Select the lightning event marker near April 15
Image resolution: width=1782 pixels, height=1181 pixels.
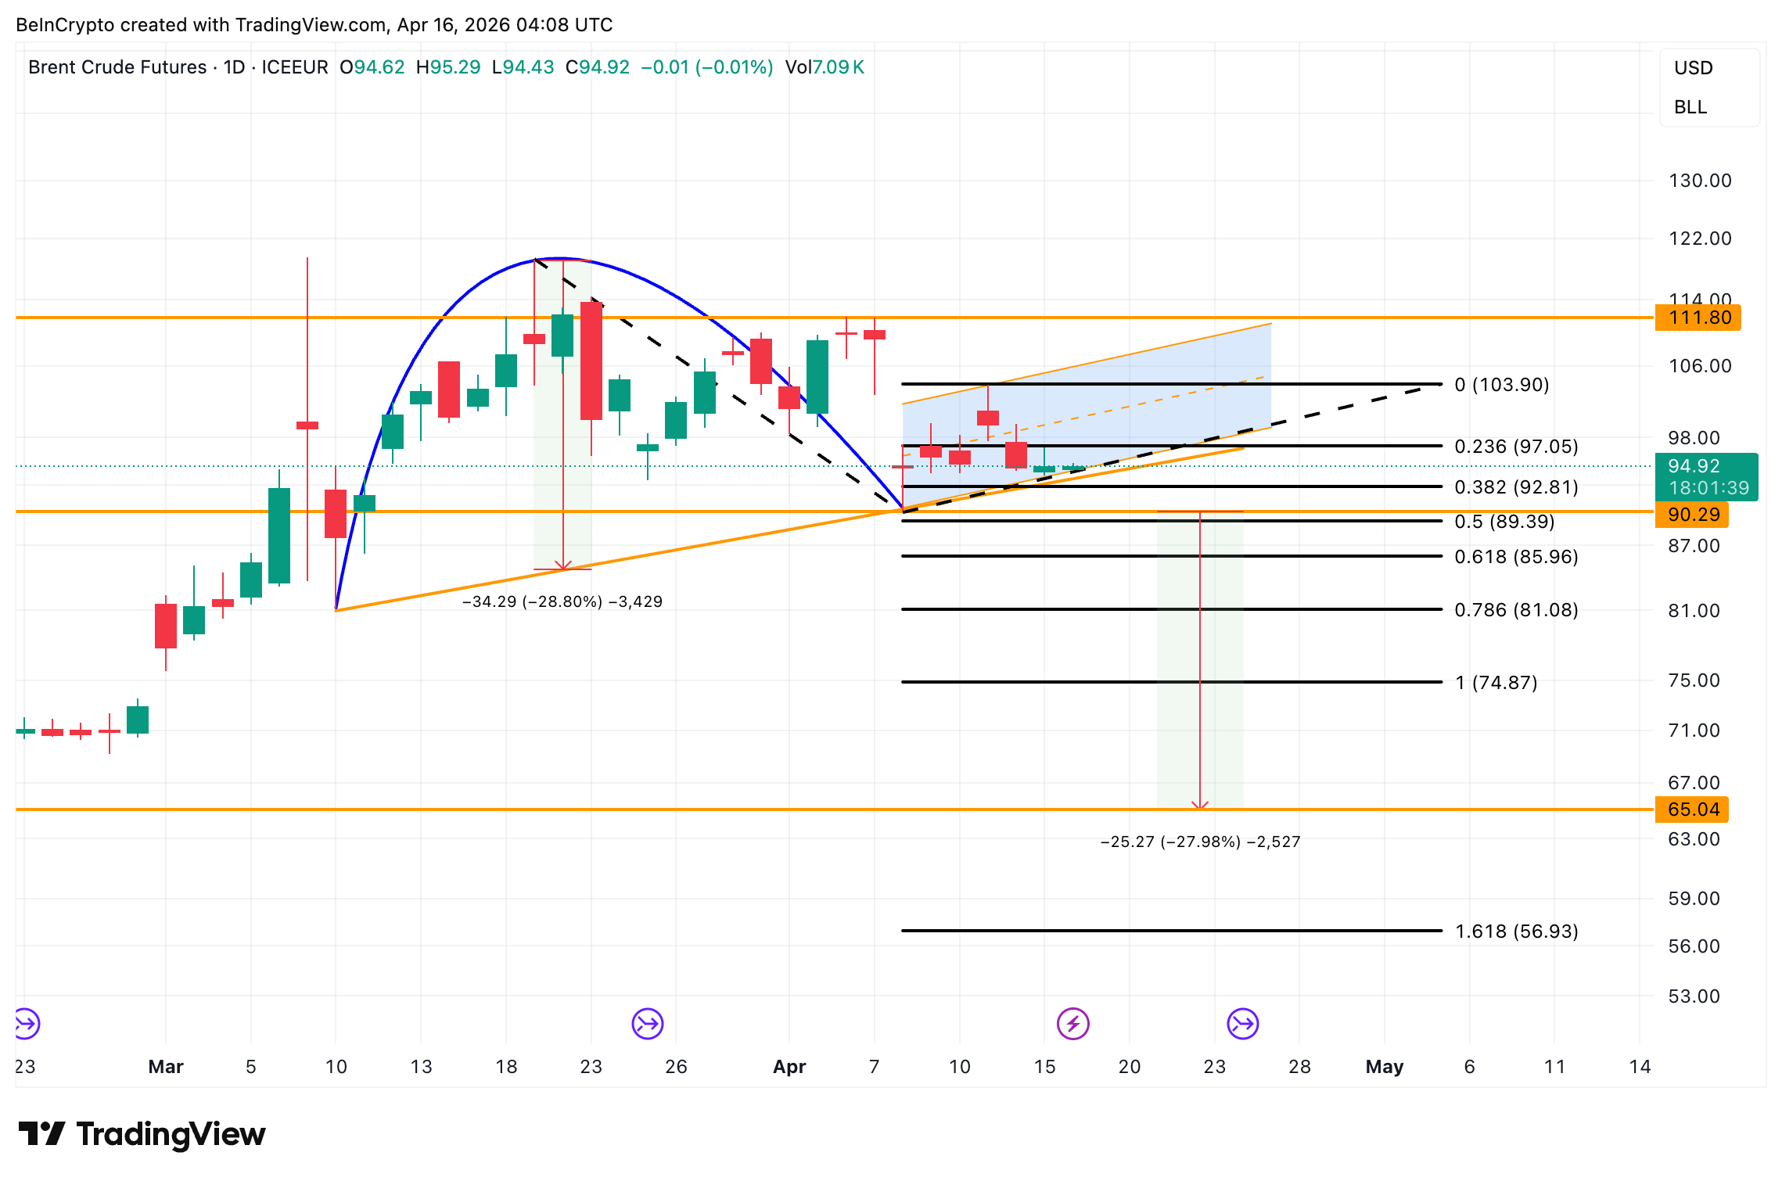click(x=1074, y=1022)
